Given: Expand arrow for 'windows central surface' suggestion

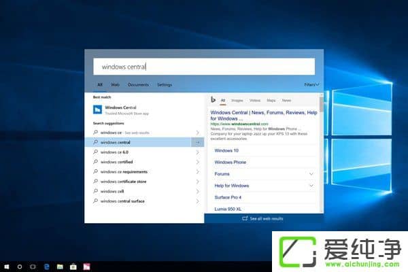Looking at the screenshot, I should [197, 201].
